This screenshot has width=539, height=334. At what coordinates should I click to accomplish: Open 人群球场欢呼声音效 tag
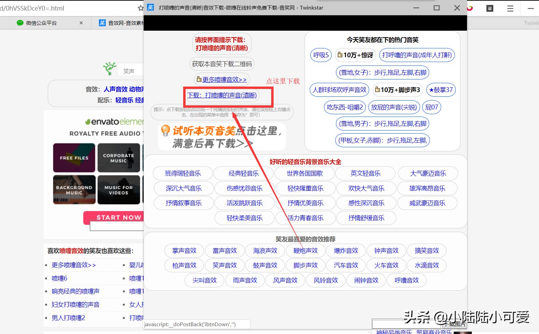[x=339, y=90]
